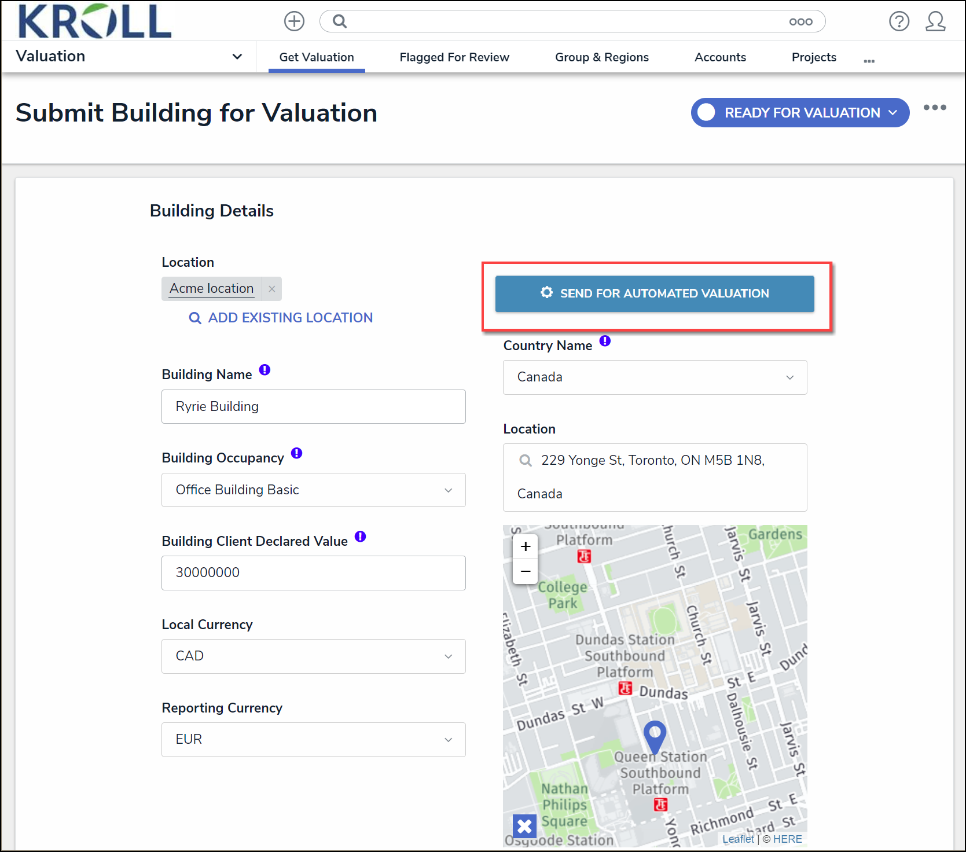Switch to the Get Valuation tab
This screenshot has width=966, height=852.
click(317, 57)
